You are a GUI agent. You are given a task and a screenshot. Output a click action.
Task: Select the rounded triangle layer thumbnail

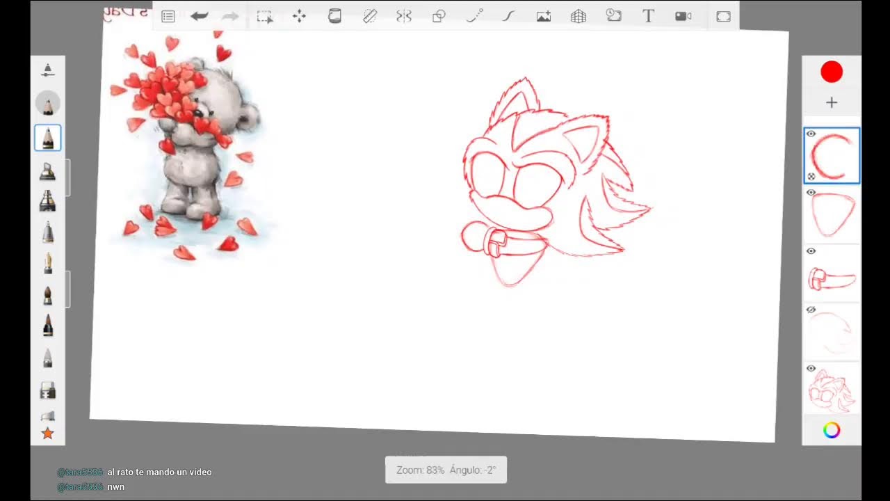pos(832,214)
